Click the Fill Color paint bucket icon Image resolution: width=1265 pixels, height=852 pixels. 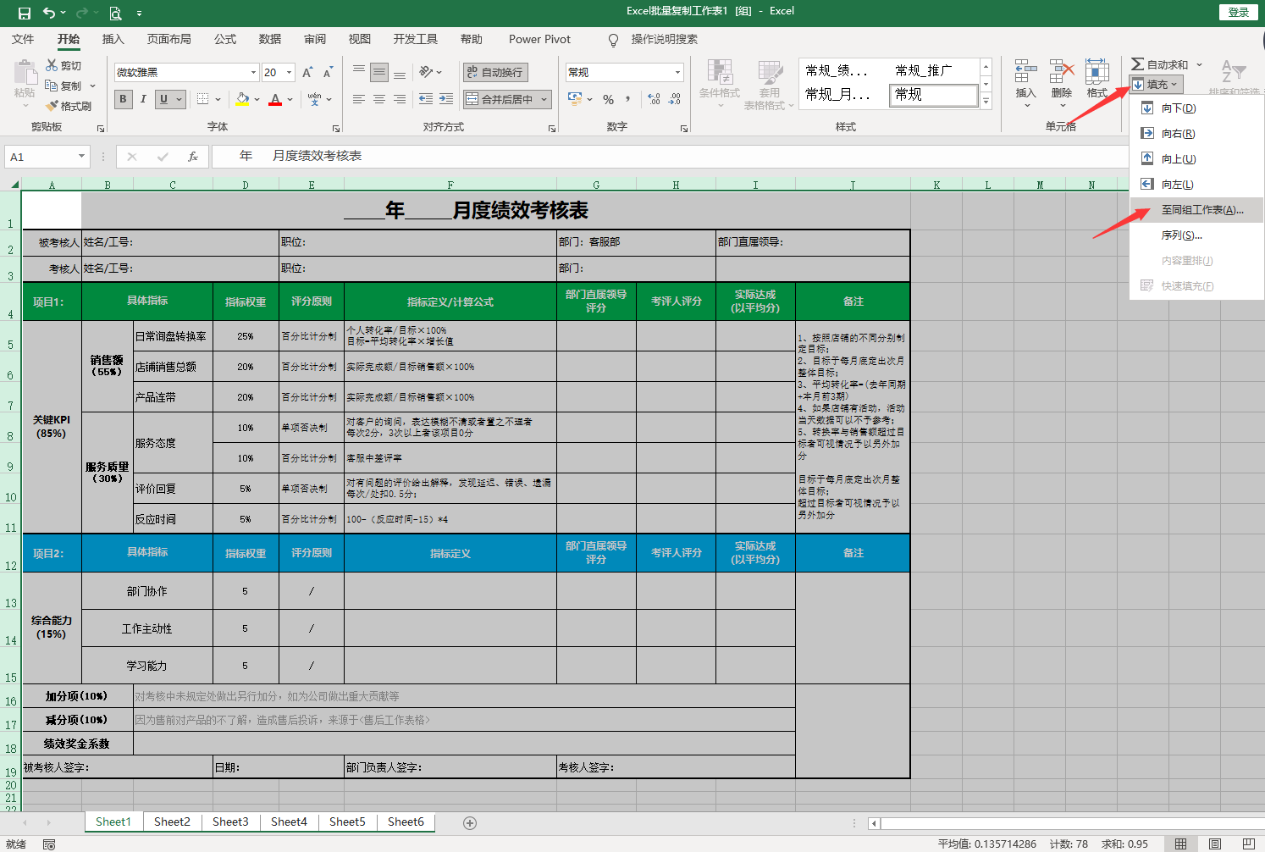243,99
